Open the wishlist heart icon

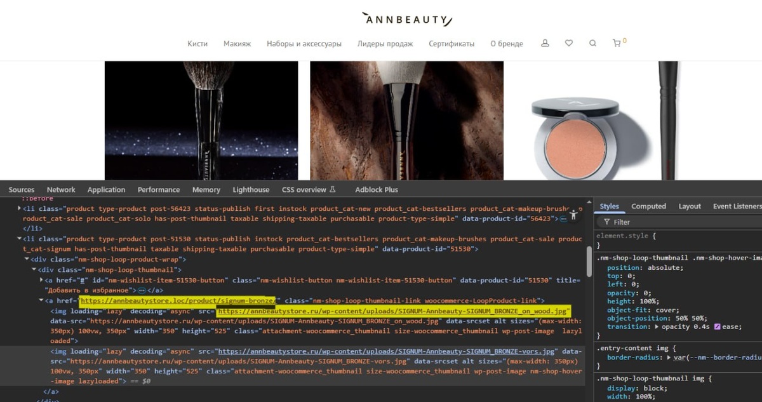pyautogui.click(x=569, y=43)
